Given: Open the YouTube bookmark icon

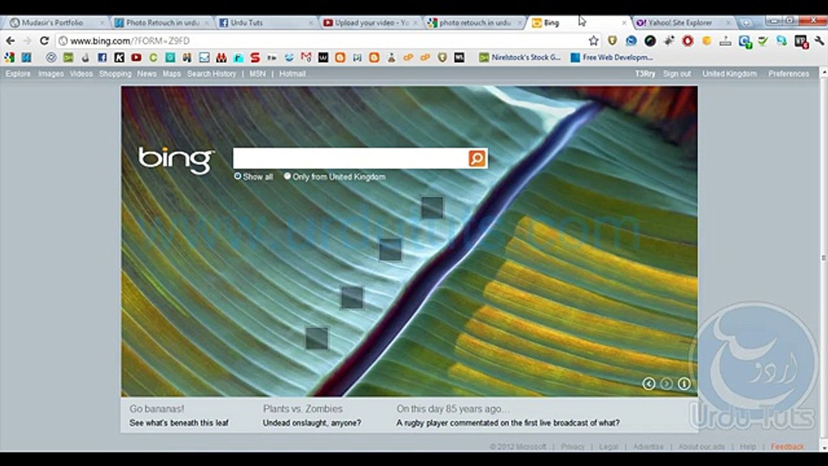Looking at the screenshot, I should pos(136,58).
